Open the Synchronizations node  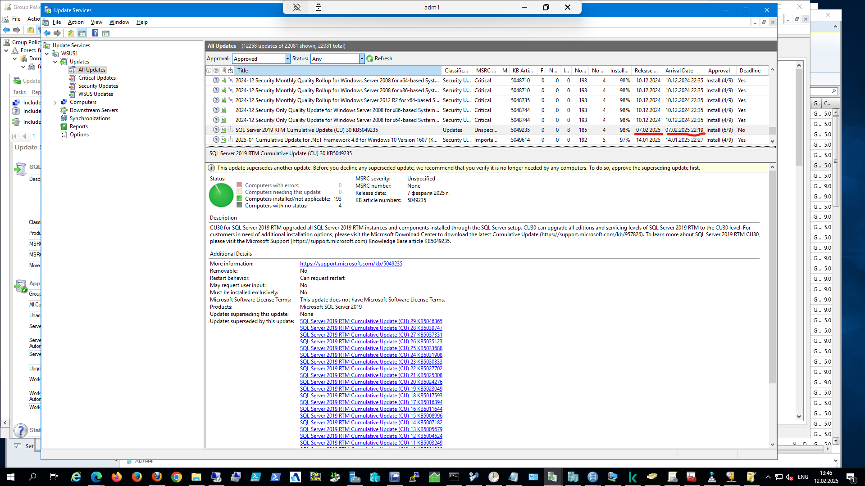pyautogui.click(x=90, y=118)
